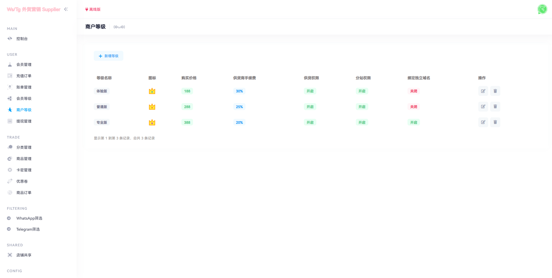Open 会员管理 in the sidebar
The image size is (552, 278).
[24, 64]
